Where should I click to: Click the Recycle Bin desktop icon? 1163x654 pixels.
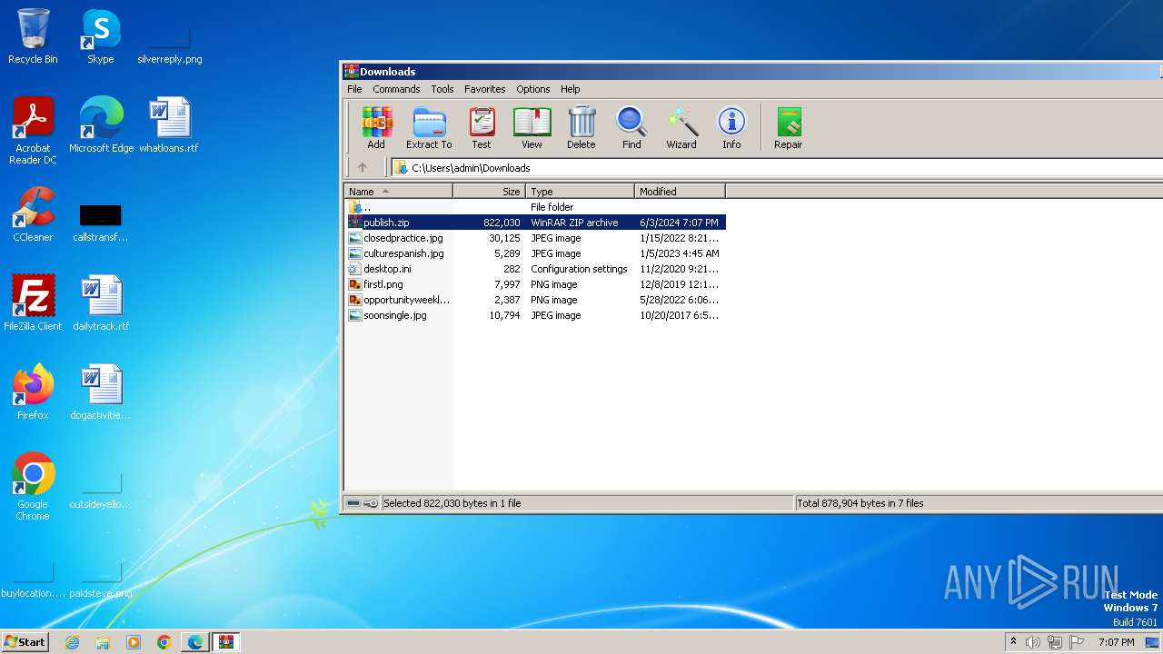[x=33, y=36]
